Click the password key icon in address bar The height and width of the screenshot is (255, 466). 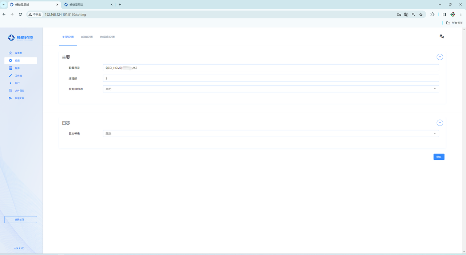[x=399, y=15]
